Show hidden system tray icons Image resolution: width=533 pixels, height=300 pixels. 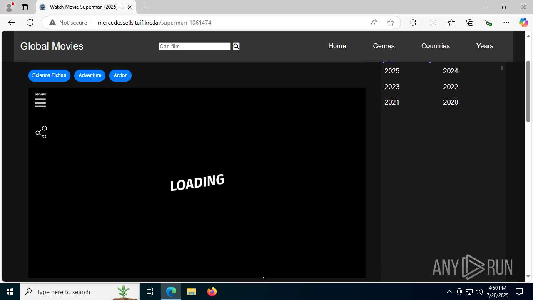(x=449, y=292)
